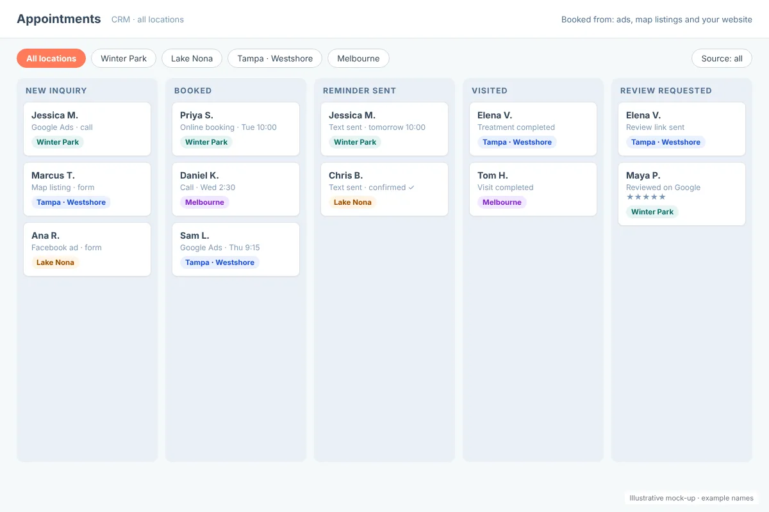769x512 pixels.
Task: Open Tom H. visited card
Action: 533,189
